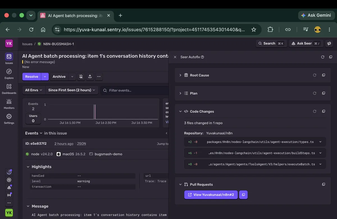
Task: Click the Resolve button
Action: (32, 76)
